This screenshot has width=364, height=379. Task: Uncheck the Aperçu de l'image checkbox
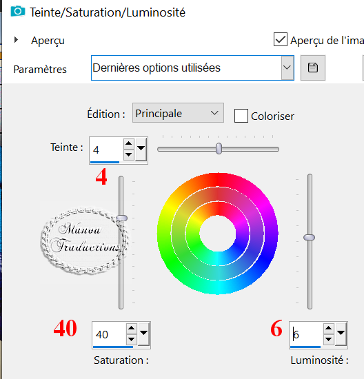[281, 39]
